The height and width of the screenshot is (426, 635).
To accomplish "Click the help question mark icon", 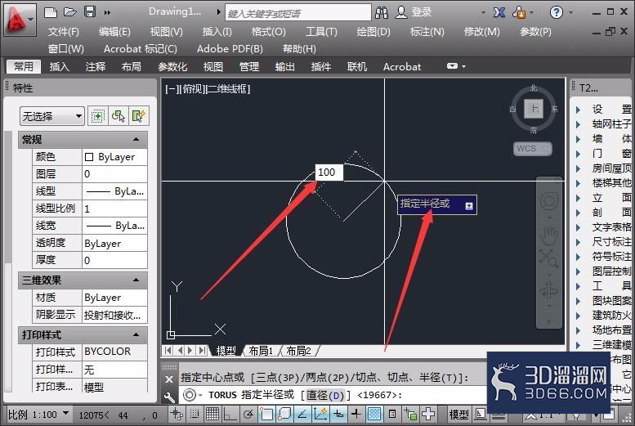I will 557,12.
